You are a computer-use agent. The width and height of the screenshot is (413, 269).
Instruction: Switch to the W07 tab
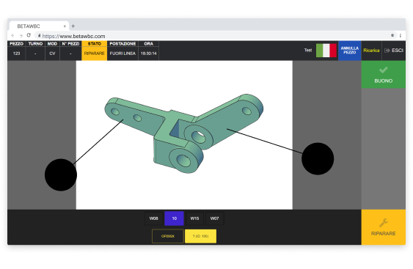[214, 218]
